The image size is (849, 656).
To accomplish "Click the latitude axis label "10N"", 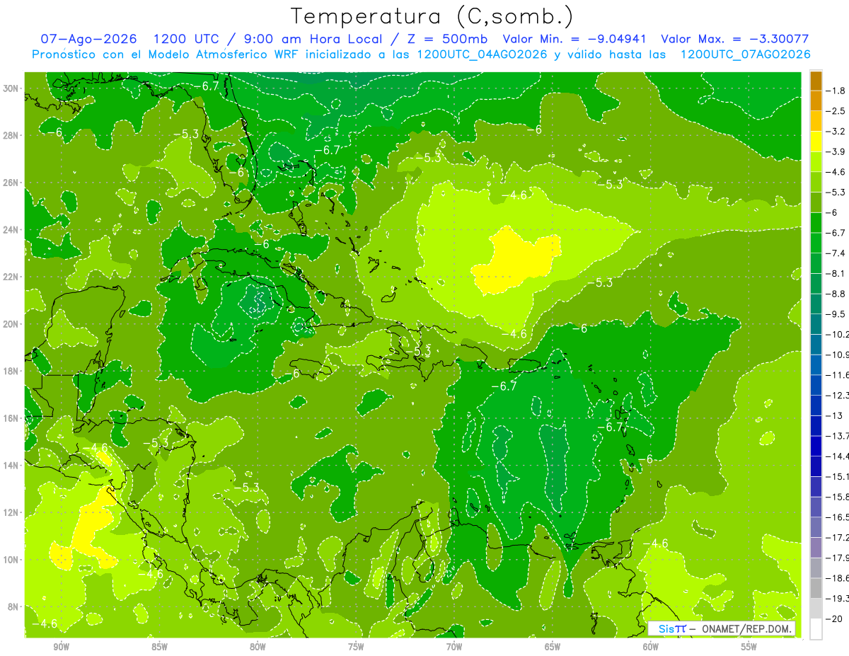I will (x=11, y=559).
